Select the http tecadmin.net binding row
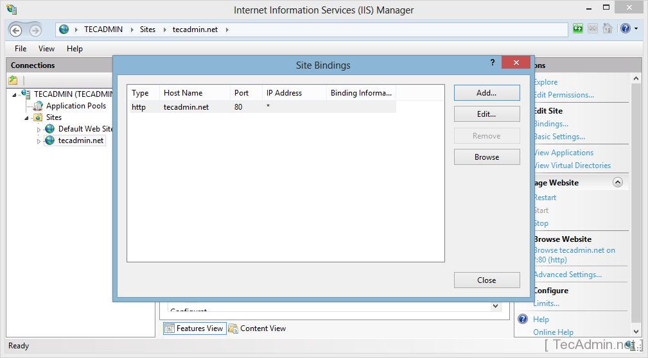Screen dimensions: 648x358 263,107
